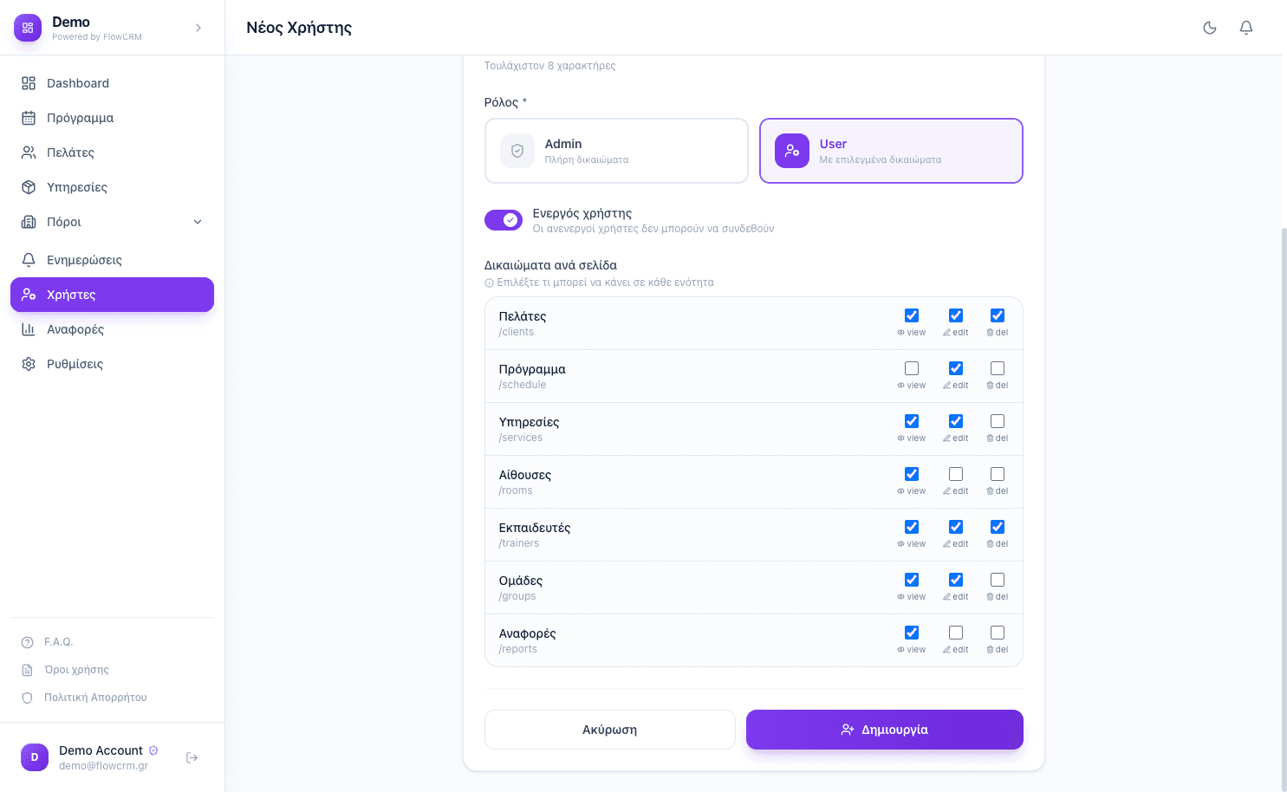Open the Πολιτική Απορρήτου link

click(95, 698)
